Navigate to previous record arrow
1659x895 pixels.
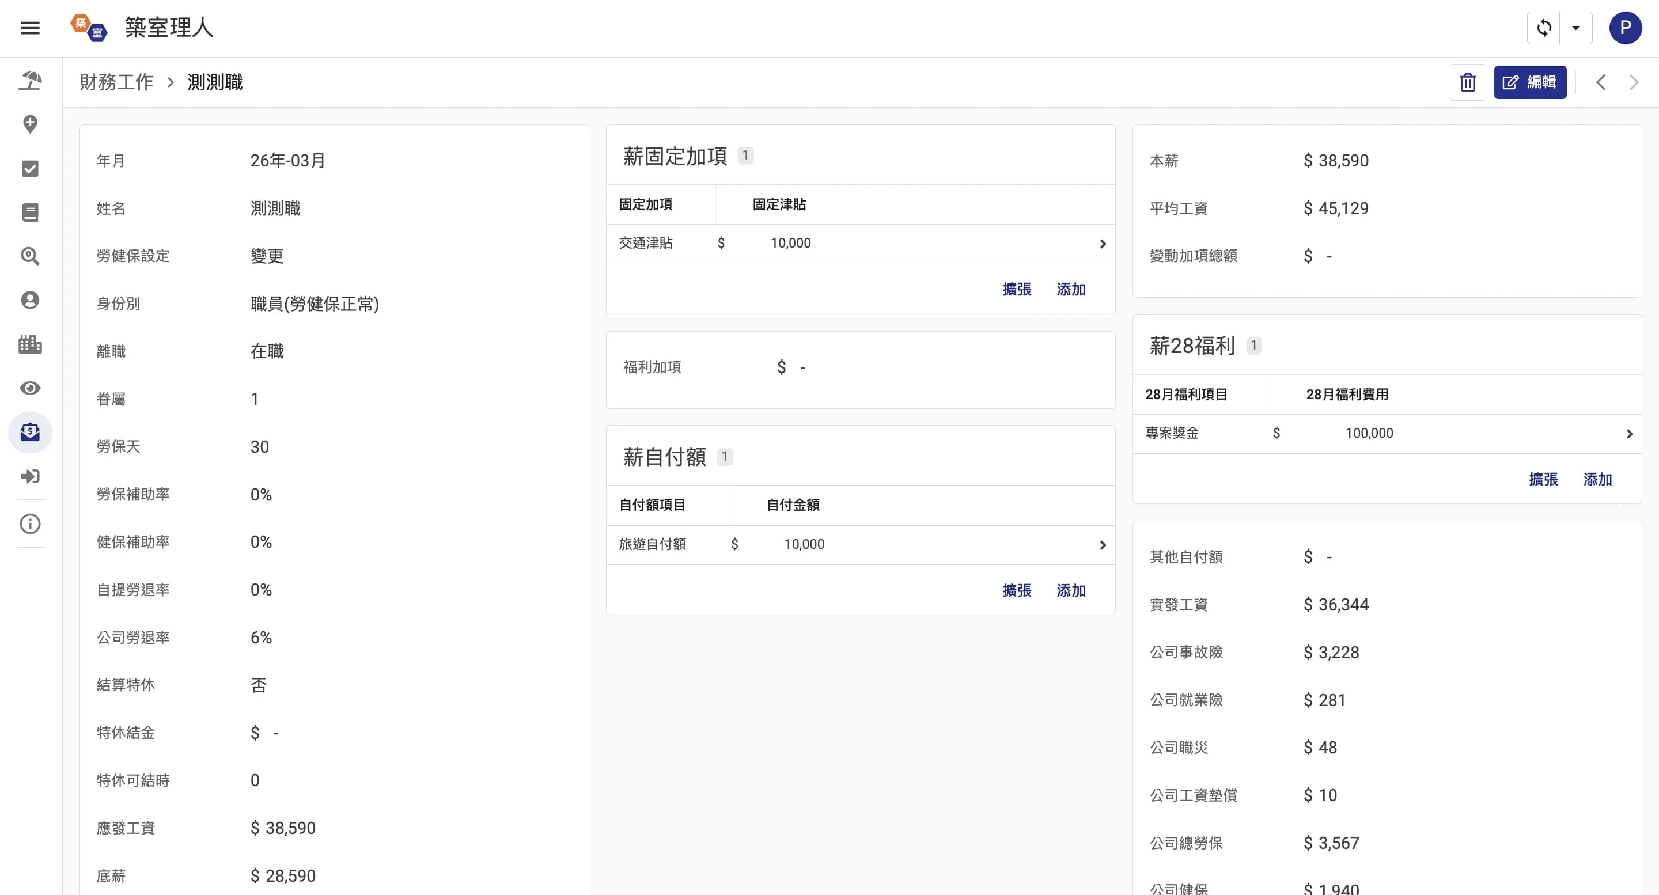[x=1601, y=82]
